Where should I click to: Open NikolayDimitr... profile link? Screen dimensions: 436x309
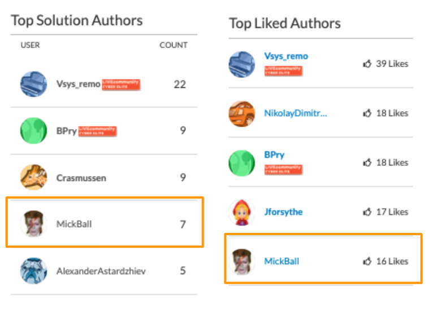(295, 113)
